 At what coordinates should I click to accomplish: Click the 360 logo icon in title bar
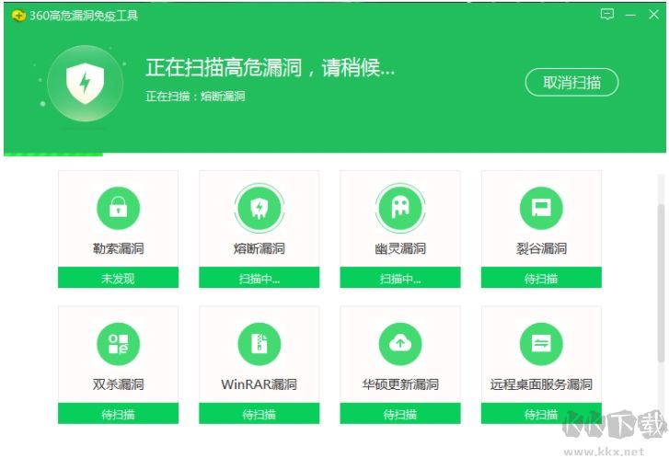(18, 16)
